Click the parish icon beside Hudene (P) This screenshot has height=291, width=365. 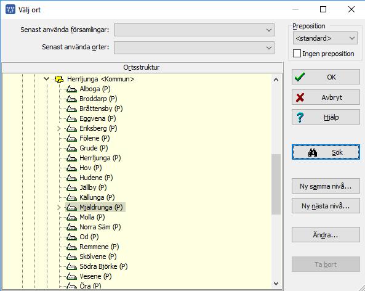(71, 178)
